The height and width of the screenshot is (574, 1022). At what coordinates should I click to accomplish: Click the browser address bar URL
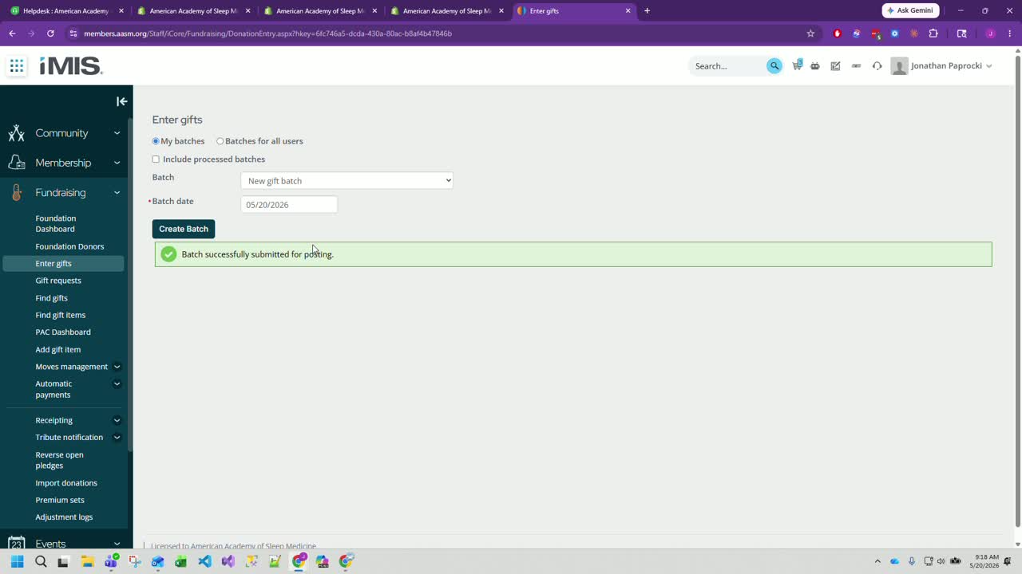click(x=267, y=33)
